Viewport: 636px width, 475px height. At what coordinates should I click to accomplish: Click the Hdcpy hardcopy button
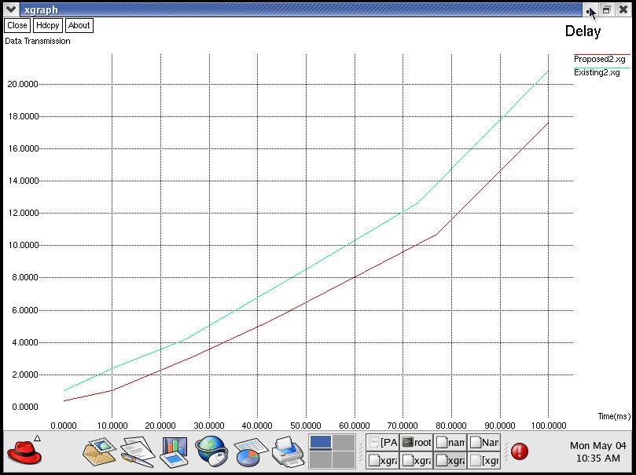tap(48, 25)
